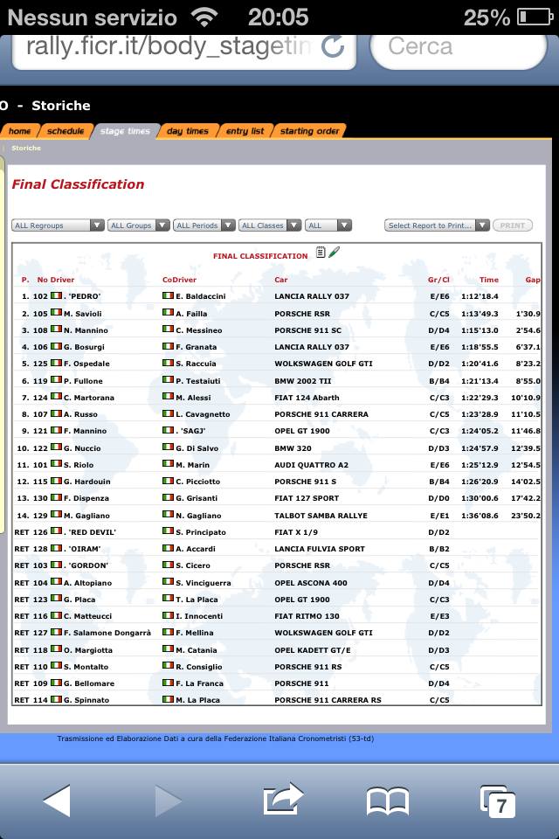
Task: Open the ALL Regroups dropdown
Action: click(x=58, y=225)
